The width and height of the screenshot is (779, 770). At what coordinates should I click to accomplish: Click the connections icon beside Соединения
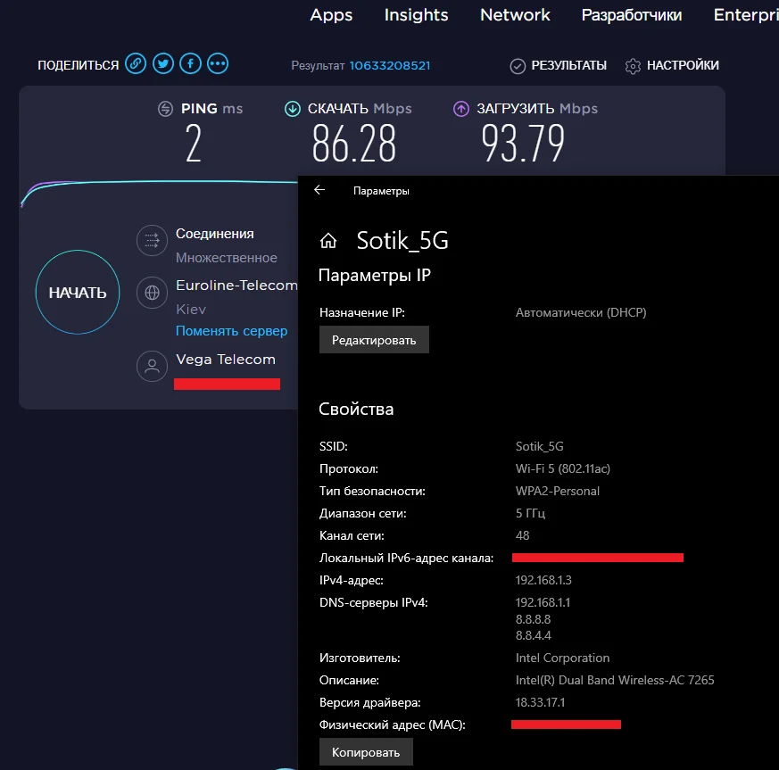coord(152,241)
